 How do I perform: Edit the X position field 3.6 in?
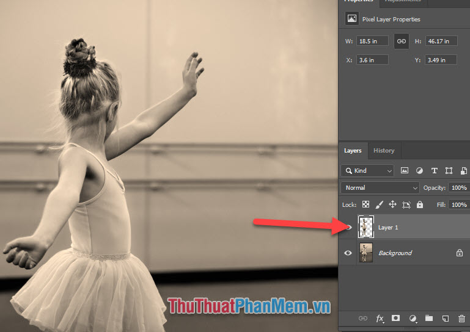[372, 60]
